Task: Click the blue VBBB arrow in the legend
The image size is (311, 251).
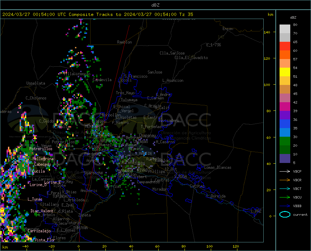Action: point(285,206)
